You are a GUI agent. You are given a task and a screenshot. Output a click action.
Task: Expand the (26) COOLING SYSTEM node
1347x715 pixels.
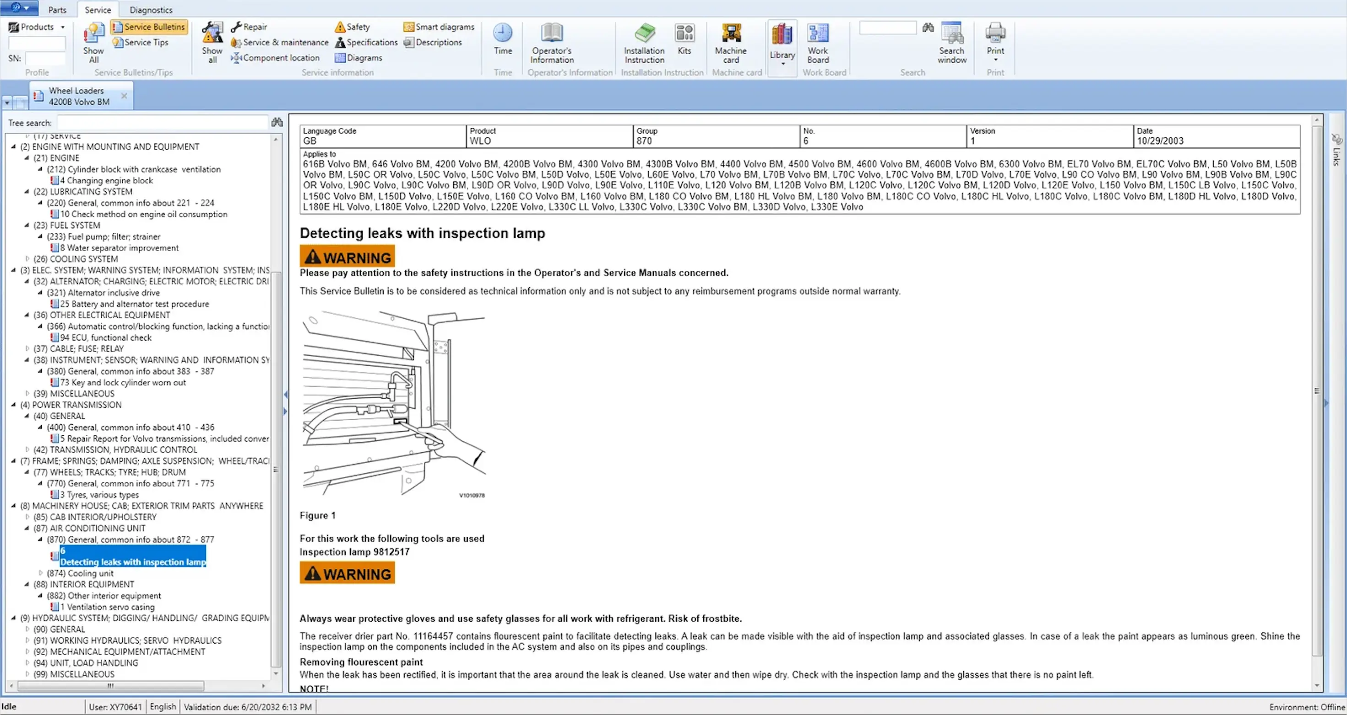[x=27, y=259]
